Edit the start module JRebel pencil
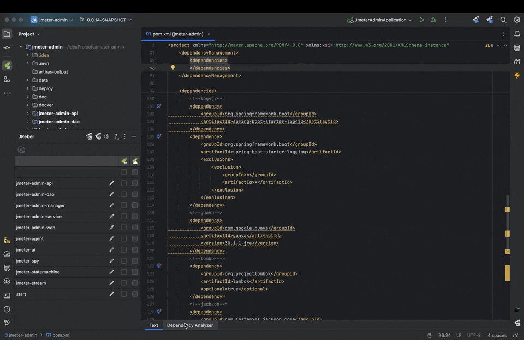This screenshot has width=524, height=340. [x=111, y=294]
